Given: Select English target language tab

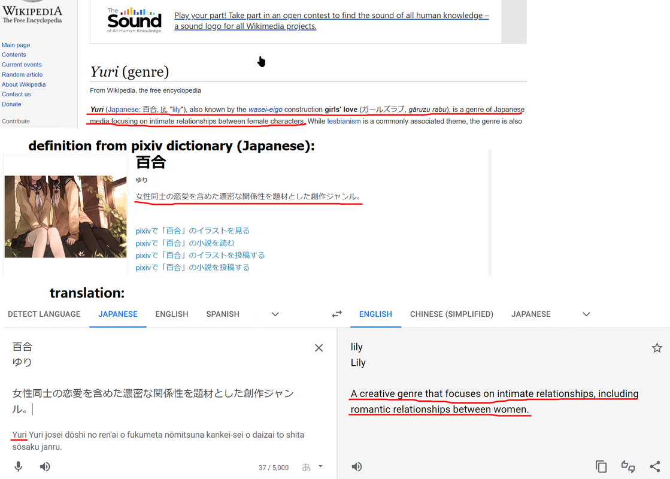Looking at the screenshot, I should coord(375,314).
